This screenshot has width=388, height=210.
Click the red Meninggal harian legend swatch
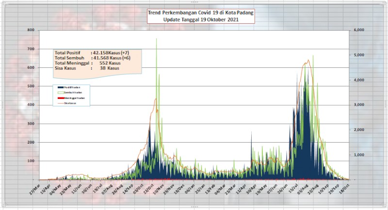[x=61, y=98]
